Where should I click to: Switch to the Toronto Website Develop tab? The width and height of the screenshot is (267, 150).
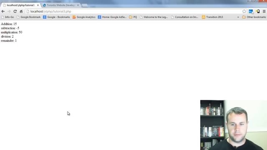tap(60, 5)
